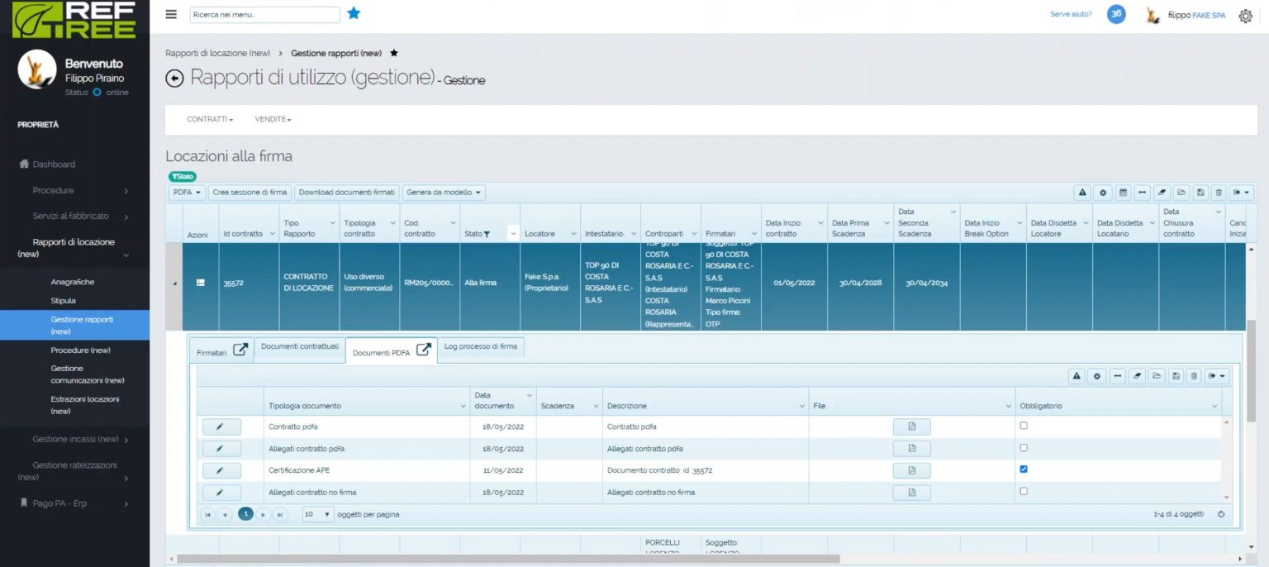Open the PDFA dropdown button
Screen dimensions: 1269x567
(x=187, y=193)
